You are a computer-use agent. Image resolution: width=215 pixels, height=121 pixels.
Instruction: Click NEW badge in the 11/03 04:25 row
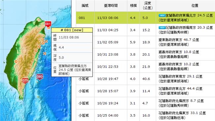tap(162, 28)
